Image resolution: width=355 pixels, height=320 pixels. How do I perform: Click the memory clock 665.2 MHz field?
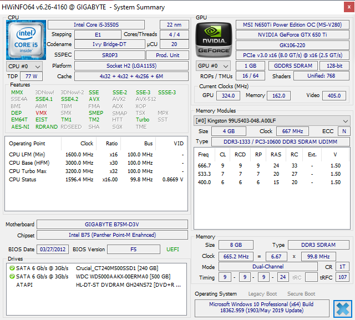[236, 257]
